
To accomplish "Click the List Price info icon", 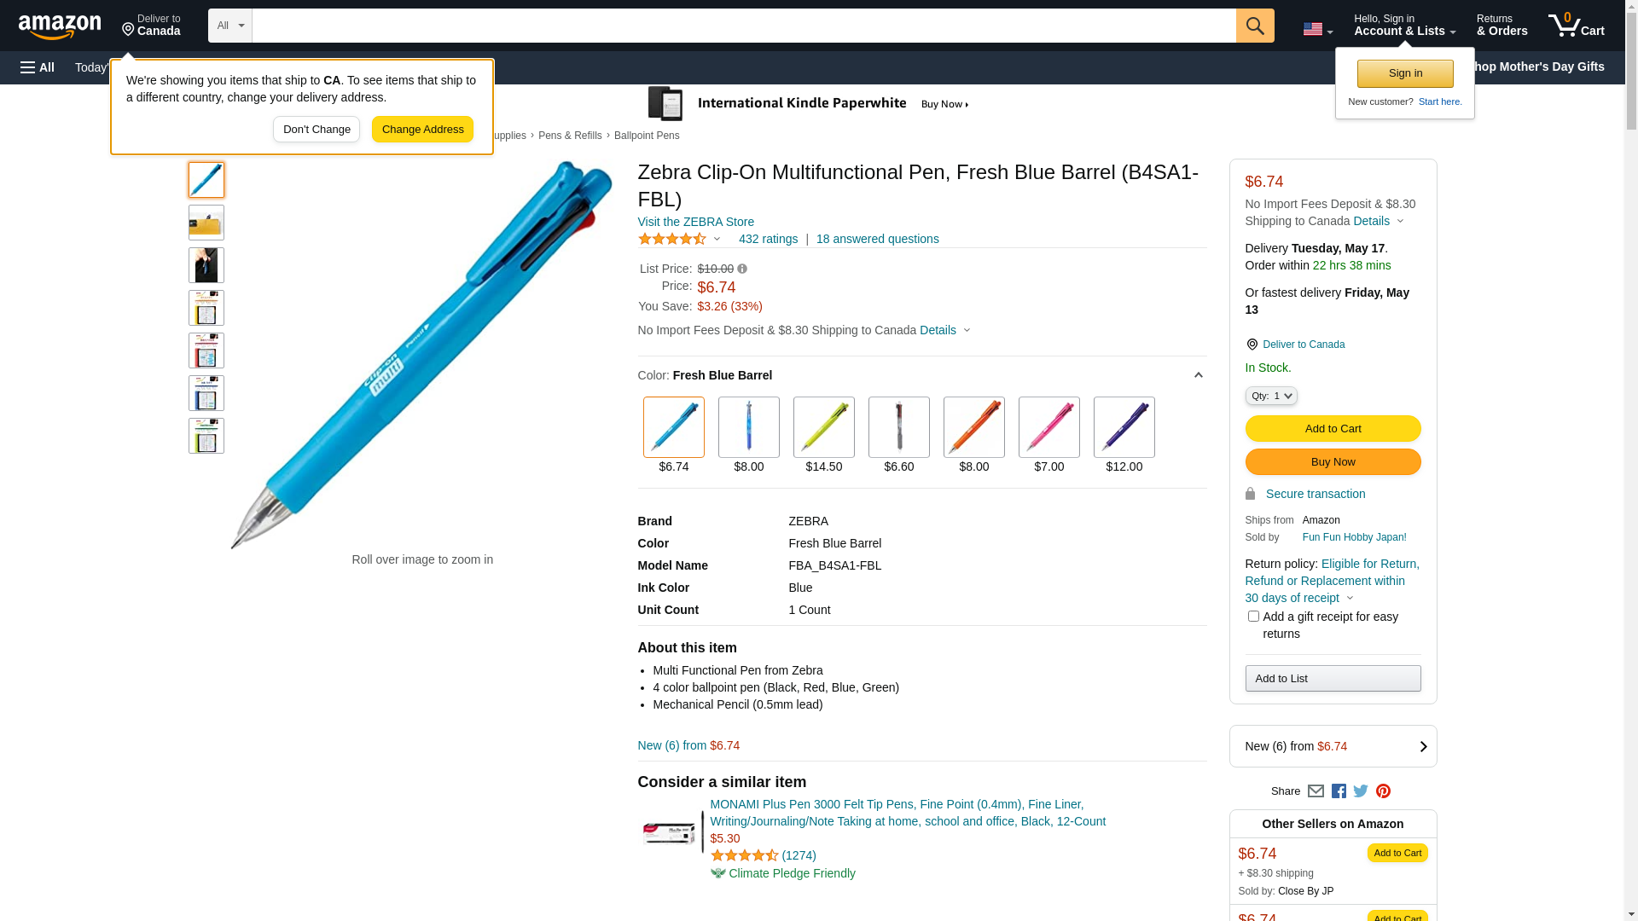I will [x=742, y=269].
